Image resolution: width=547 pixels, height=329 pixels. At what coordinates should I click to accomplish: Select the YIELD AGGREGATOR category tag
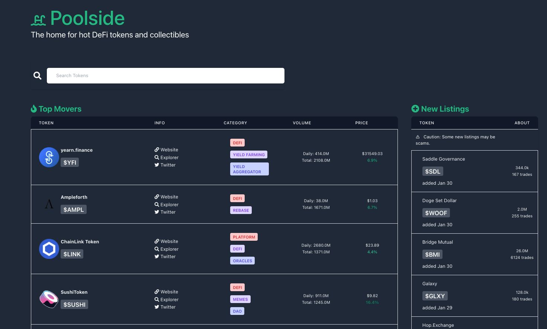pyautogui.click(x=250, y=169)
